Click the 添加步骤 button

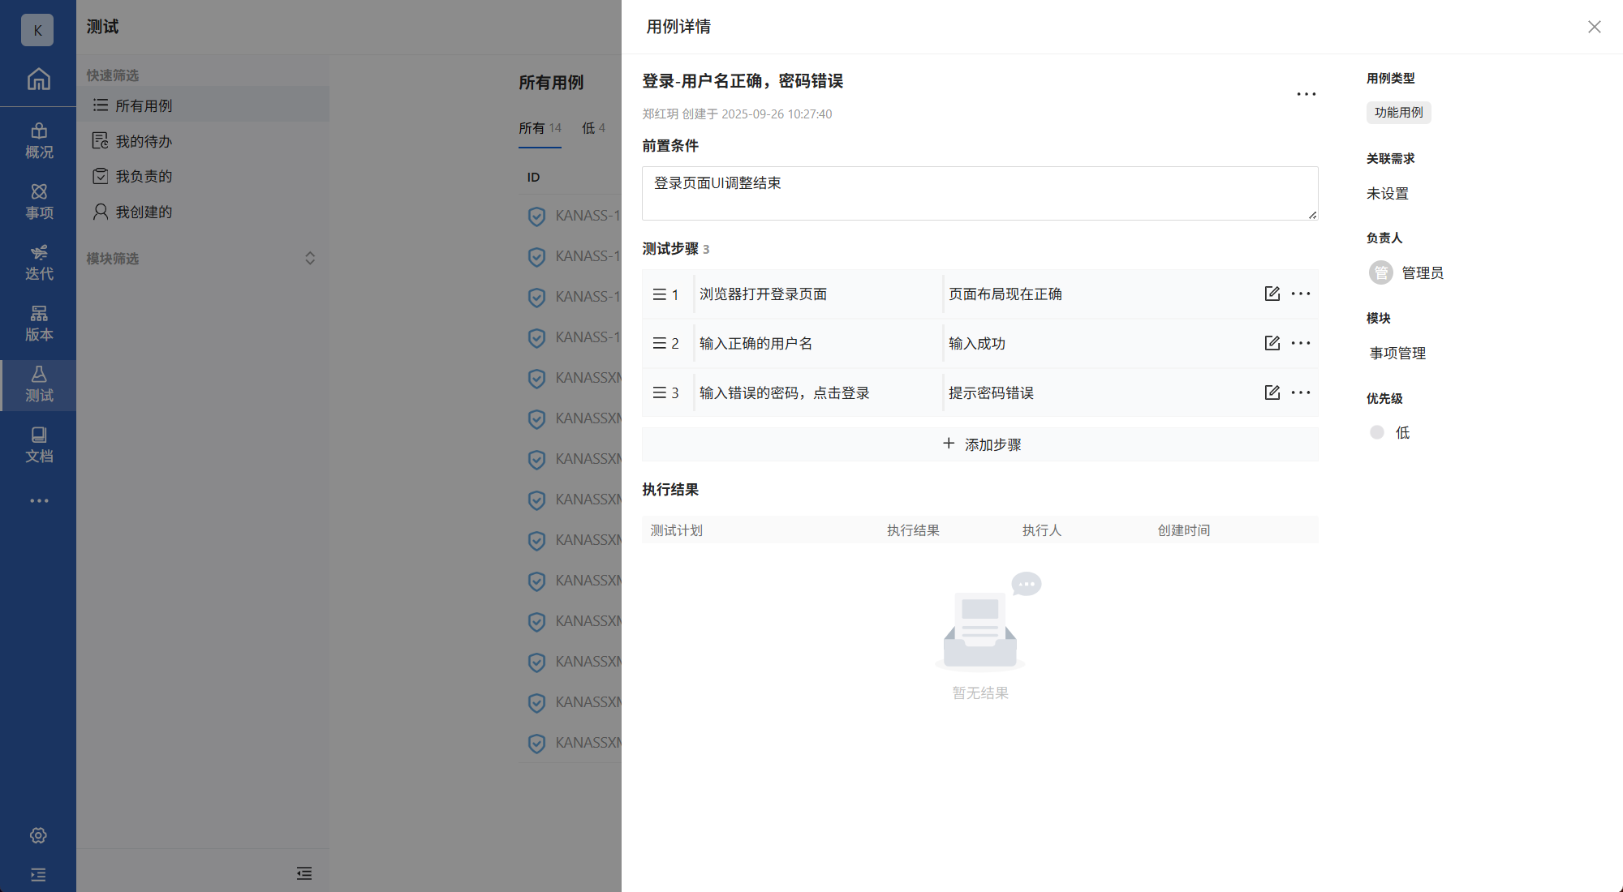coord(980,444)
